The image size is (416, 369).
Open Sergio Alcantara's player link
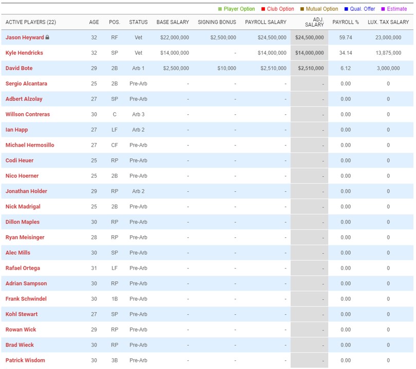(x=26, y=84)
